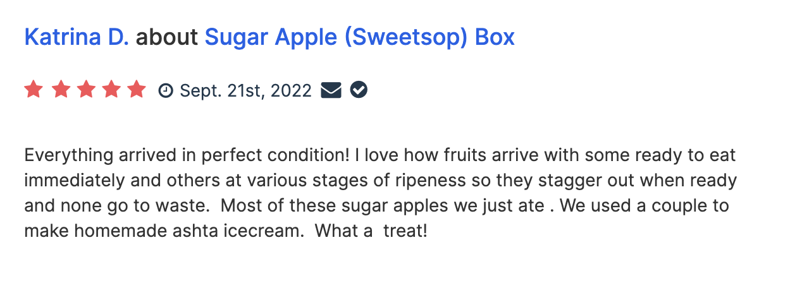The height and width of the screenshot is (288, 802).
Task: Click the second red rating star
Action: (61, 90)
